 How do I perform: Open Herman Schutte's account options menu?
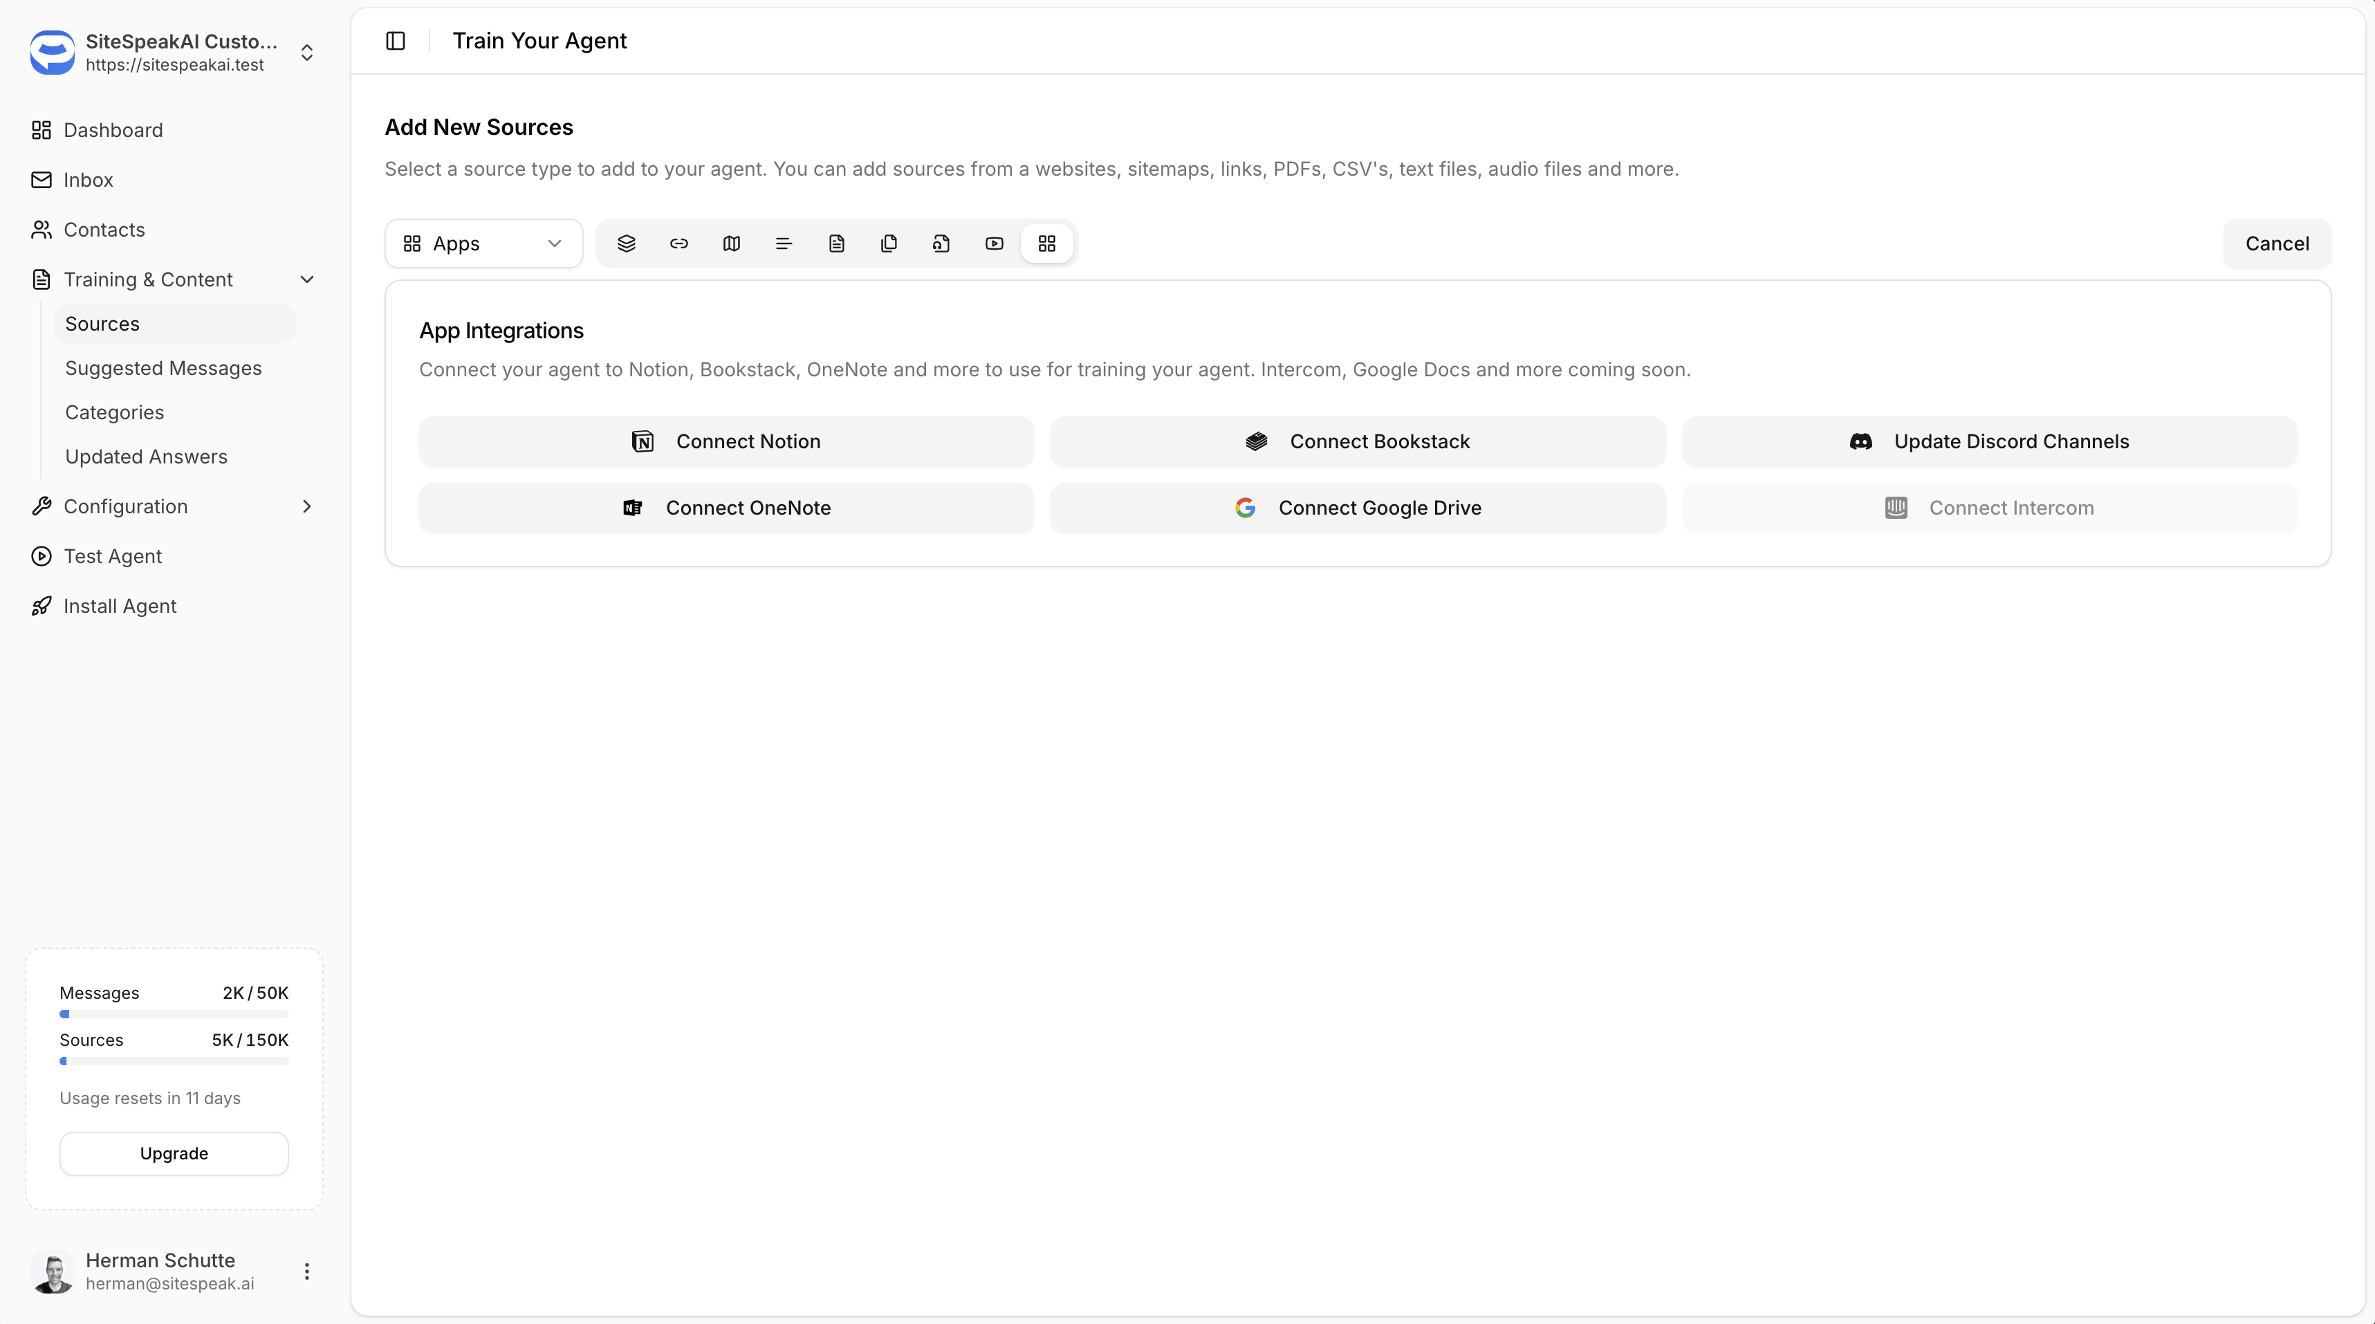[307, 1271]
